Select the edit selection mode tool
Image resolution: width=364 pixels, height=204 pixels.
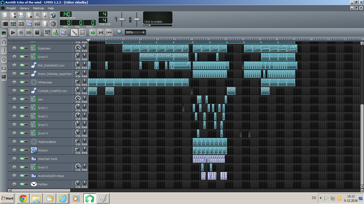click(x=82, y=32)
